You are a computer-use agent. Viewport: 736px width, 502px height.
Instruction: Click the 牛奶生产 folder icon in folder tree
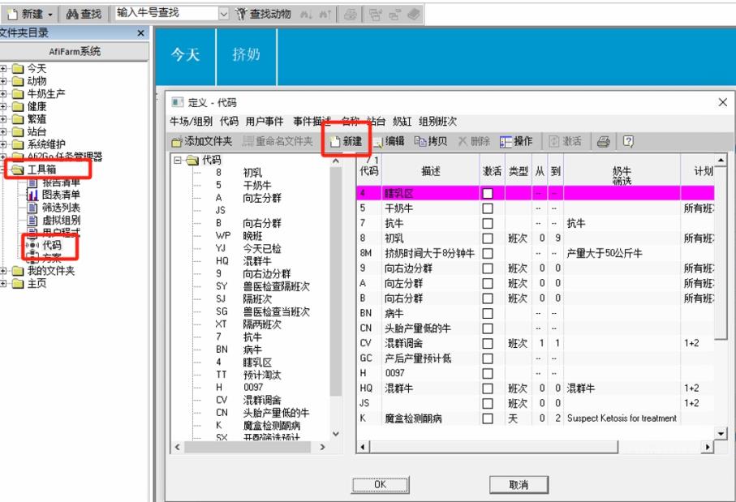point(18,94)
